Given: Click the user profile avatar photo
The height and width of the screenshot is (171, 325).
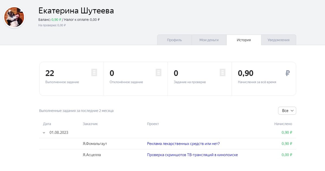Looking at the screenshot, I should (x=14, y=17).
